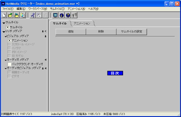Click the index0.gif (70 X 20) status text

62,114
